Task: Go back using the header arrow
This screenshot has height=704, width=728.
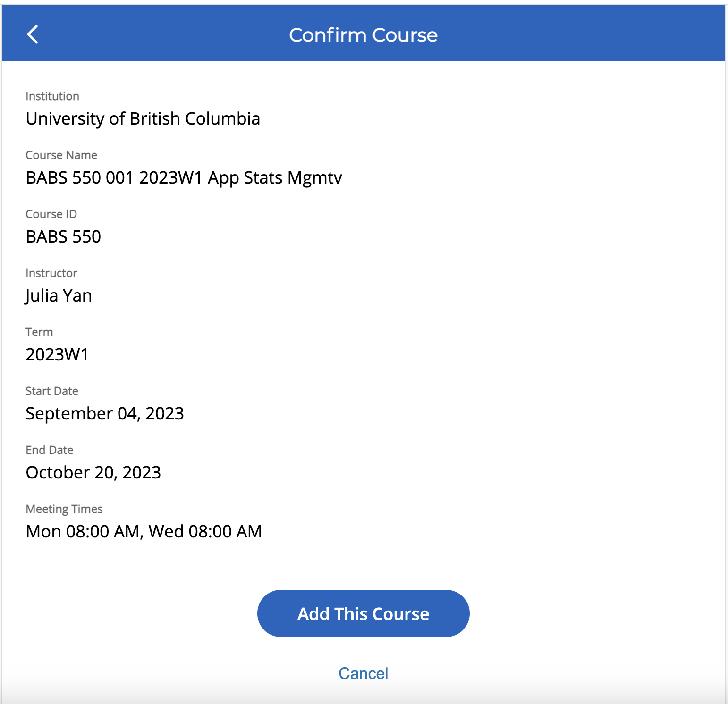Action: [x=33, y=34]
